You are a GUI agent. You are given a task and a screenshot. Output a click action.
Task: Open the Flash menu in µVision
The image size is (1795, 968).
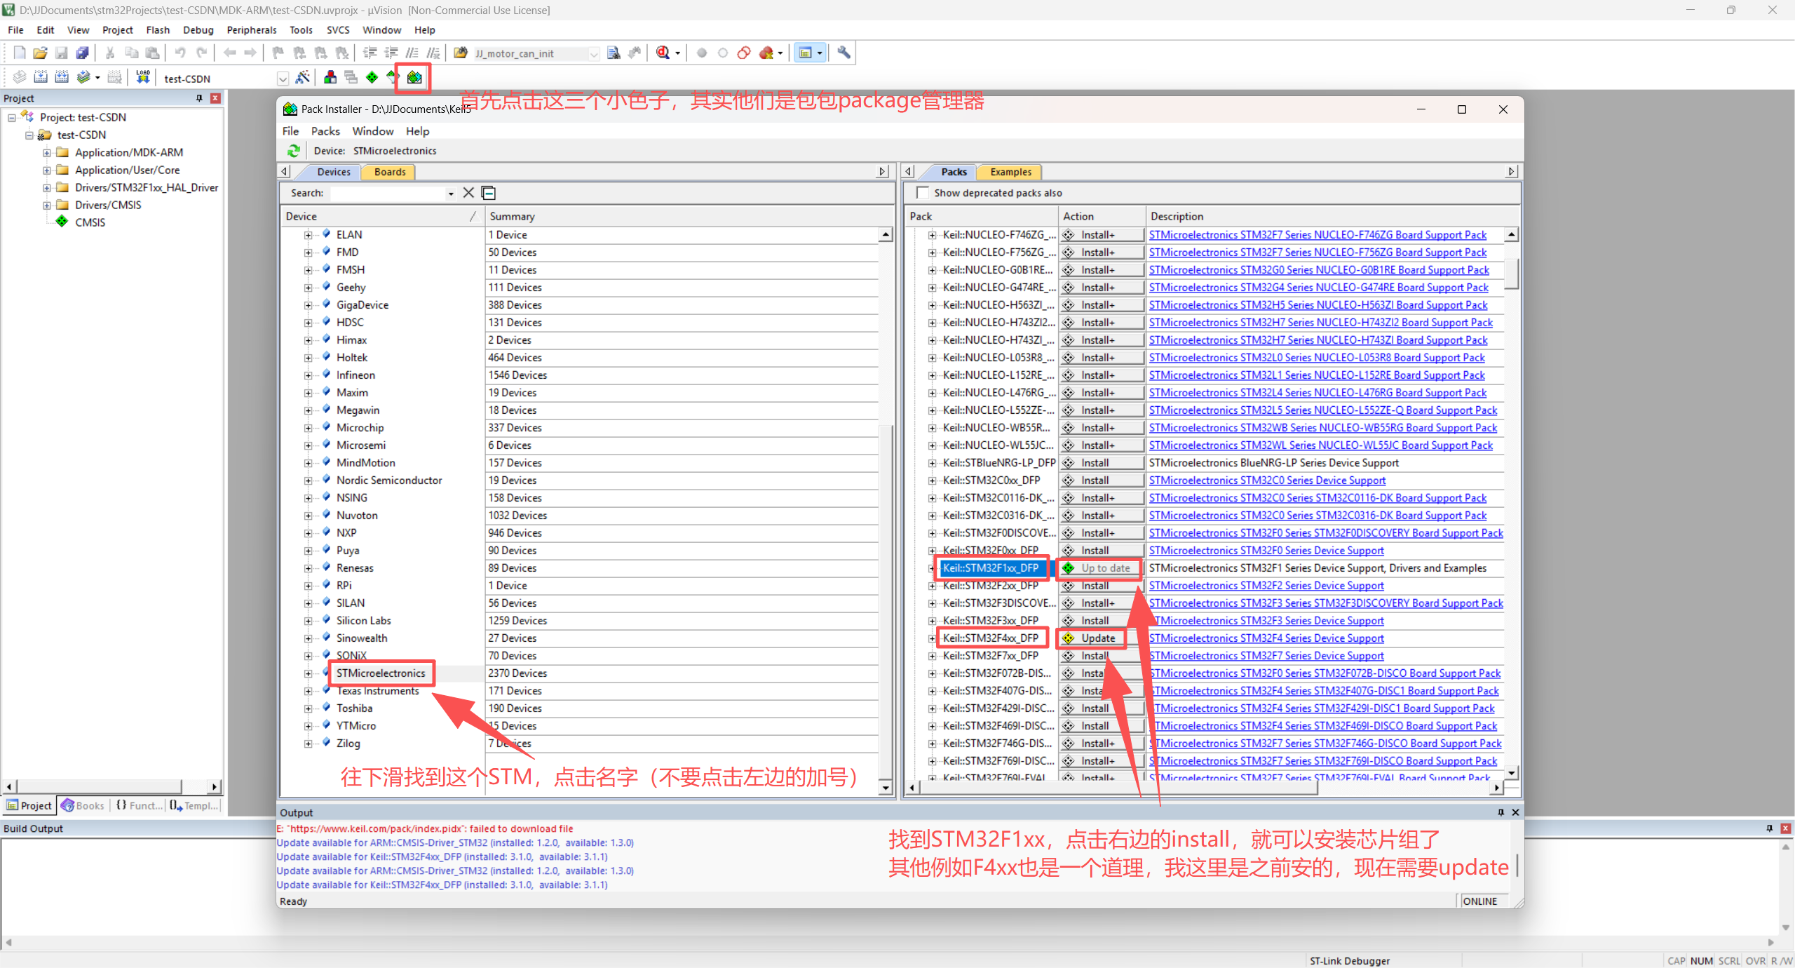pos(158,30)
